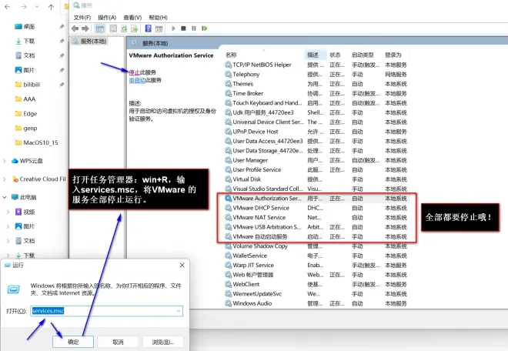Open the blue Help icon in Services toolbar
The image size is (508, 351).
coord(148,28)
